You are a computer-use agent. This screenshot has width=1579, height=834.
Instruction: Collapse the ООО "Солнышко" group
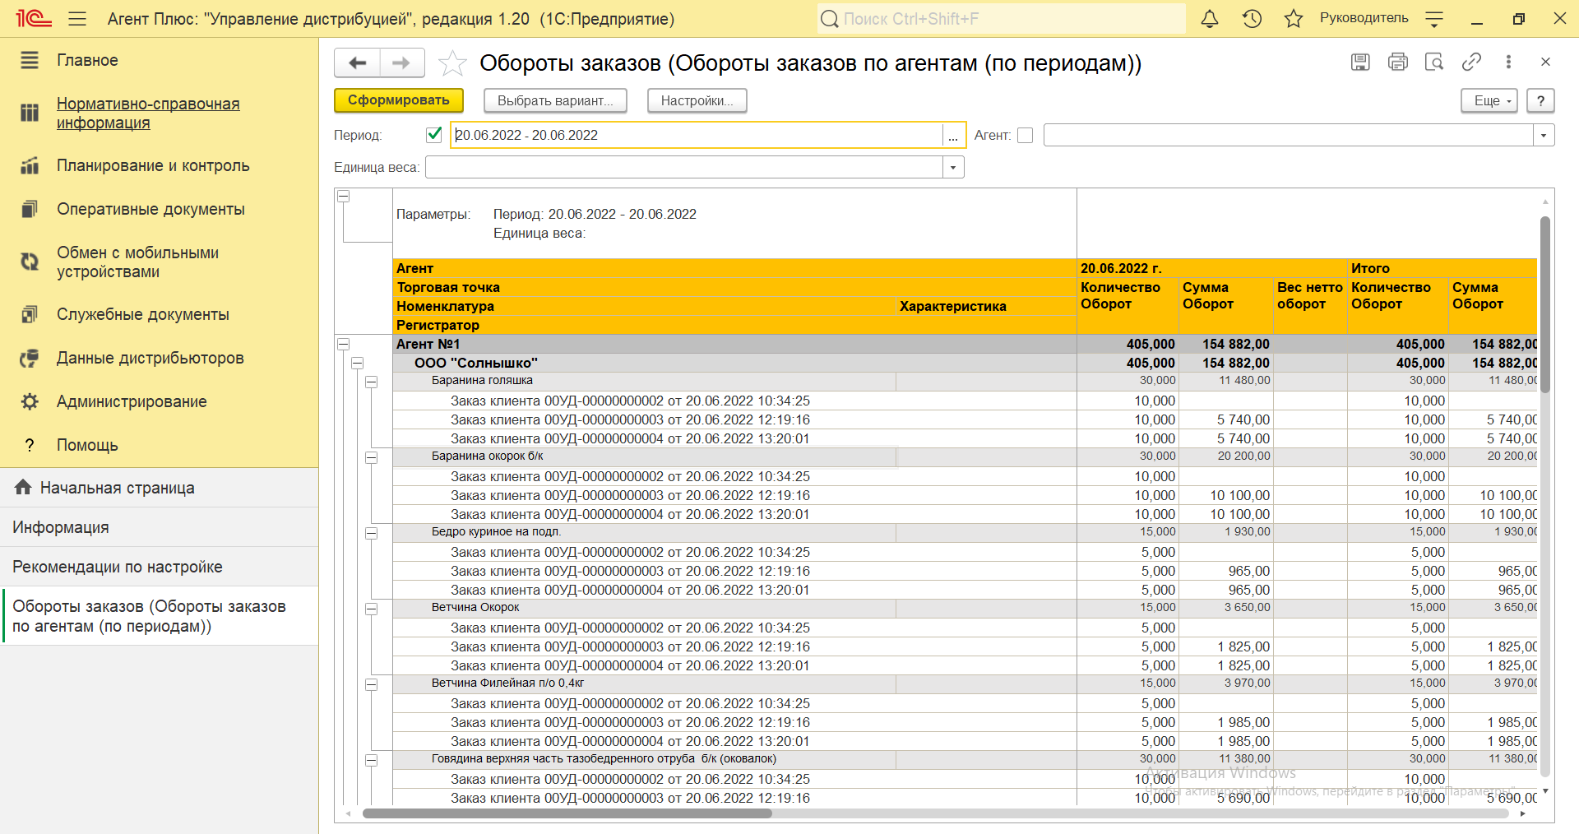(357, 363)
